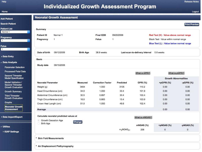Screen dimensions: 202x152
Task: Expand the Data Import/Export group
Action: point(12,117)
